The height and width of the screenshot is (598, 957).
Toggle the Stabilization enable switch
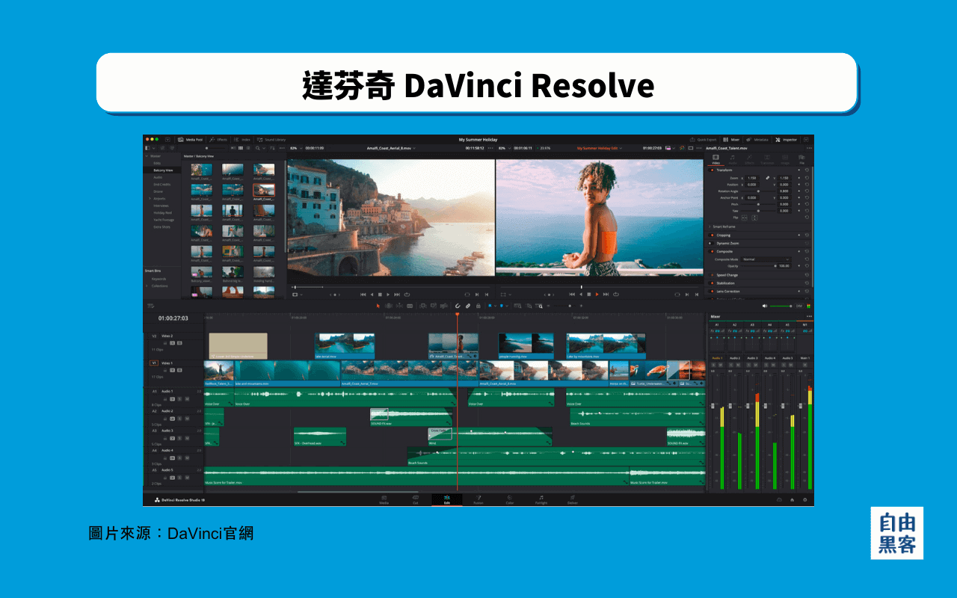(x=711, y=283)
